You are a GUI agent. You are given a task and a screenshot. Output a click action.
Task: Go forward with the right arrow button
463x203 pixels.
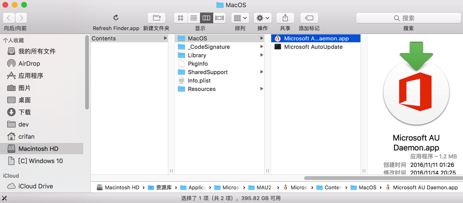coord(21,18)
